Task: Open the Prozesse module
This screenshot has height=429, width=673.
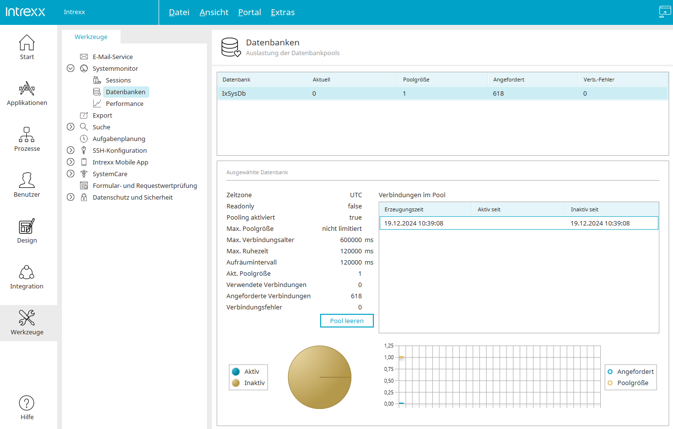Action: click(x=27, y=139)
